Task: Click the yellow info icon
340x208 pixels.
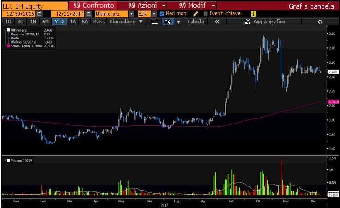Action: (253, 14)
